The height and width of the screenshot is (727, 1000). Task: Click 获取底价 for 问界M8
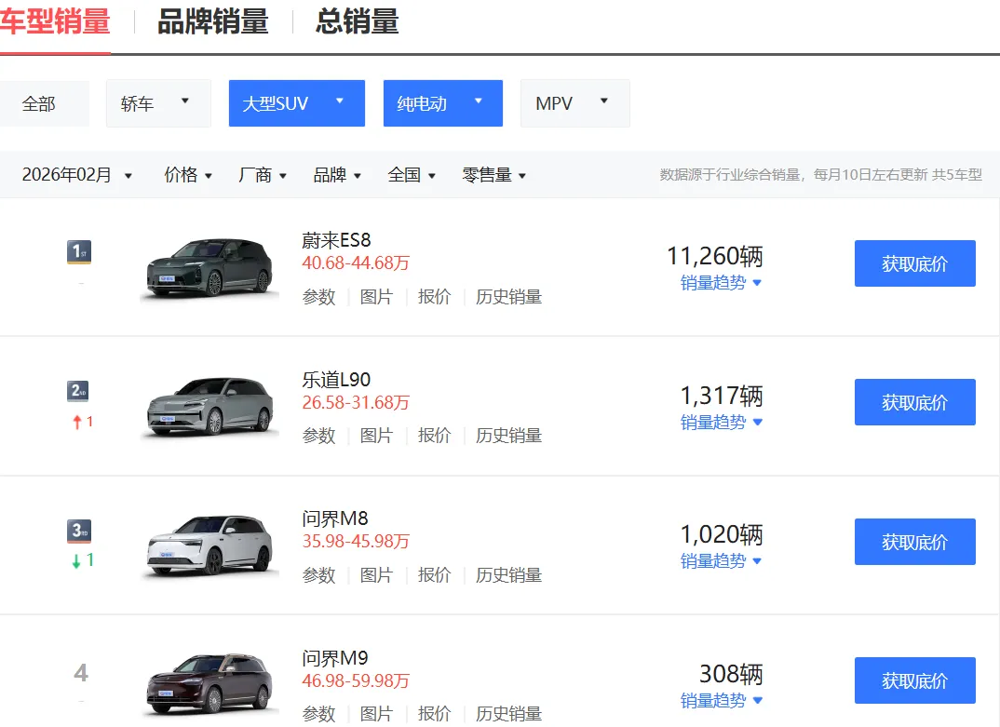pyautogui.click(x=915, y=542)
